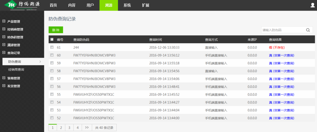317x132 pixels.
Task: Click 真 (非第一次查询) result for record 55
Action: pyautogui.click(x=281, y=94)
